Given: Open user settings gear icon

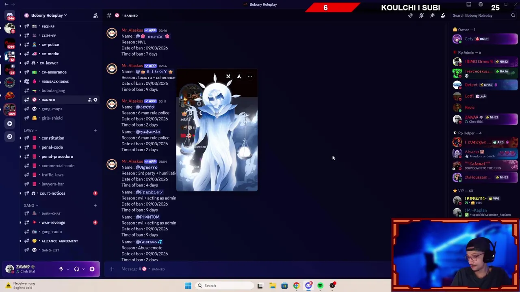Looking at the screenshot, I should pyautogui.click(x=92, y=269).
